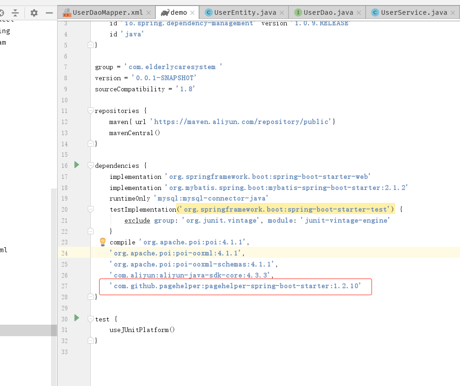This screenshot has height=386, width=460.
Task: Switch to the demo build file tab
Action: click(178, 12)
